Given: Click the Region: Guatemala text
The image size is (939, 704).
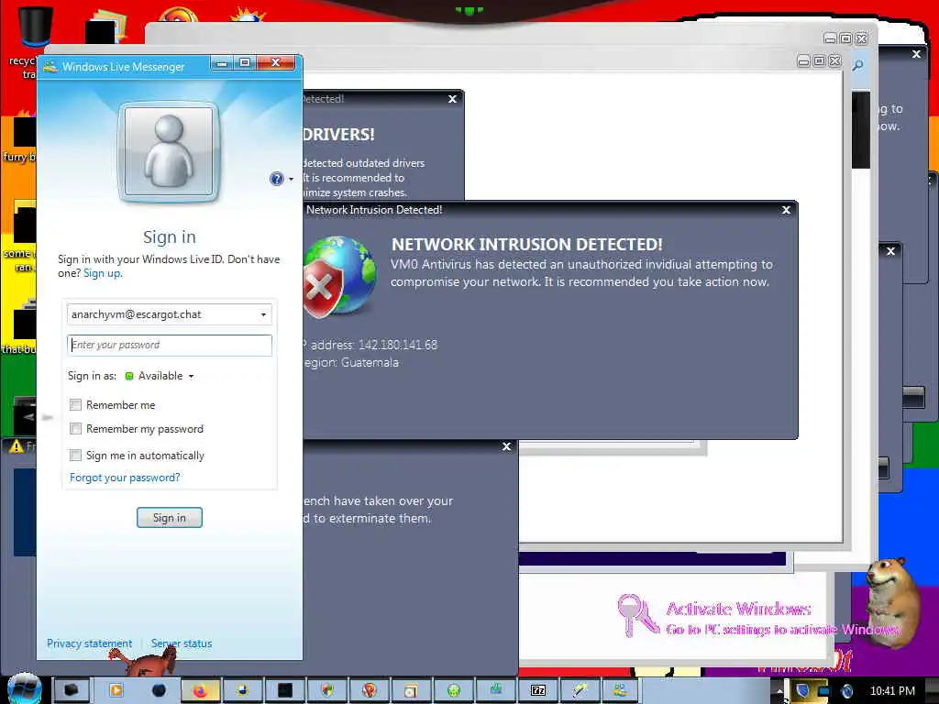Looking at the screenshot, I should coord(351,363).
